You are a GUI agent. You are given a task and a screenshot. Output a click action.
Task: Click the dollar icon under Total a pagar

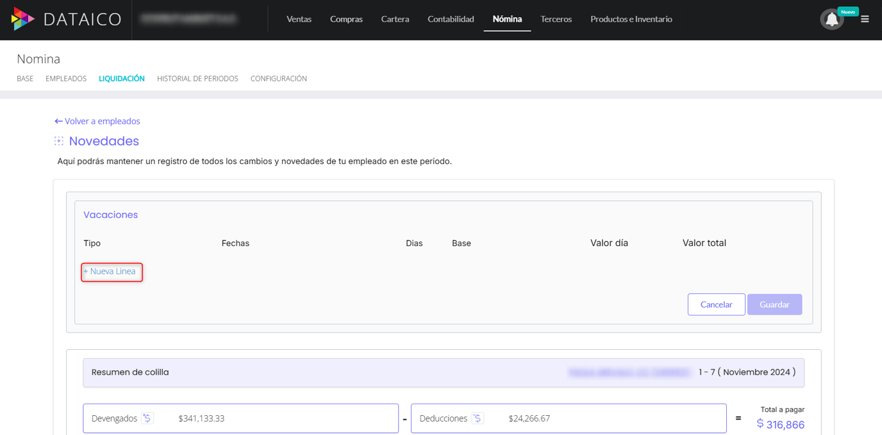(x=760, y=423)
